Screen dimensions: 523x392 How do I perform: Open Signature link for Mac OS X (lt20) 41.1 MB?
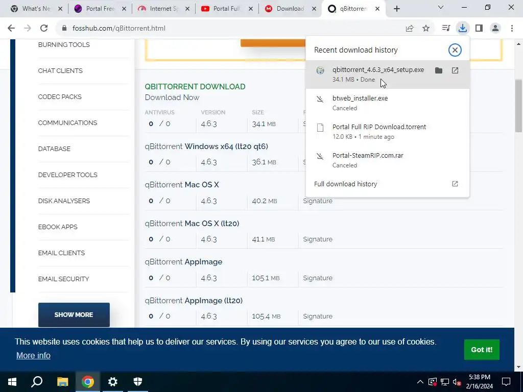tap(318, 239)
